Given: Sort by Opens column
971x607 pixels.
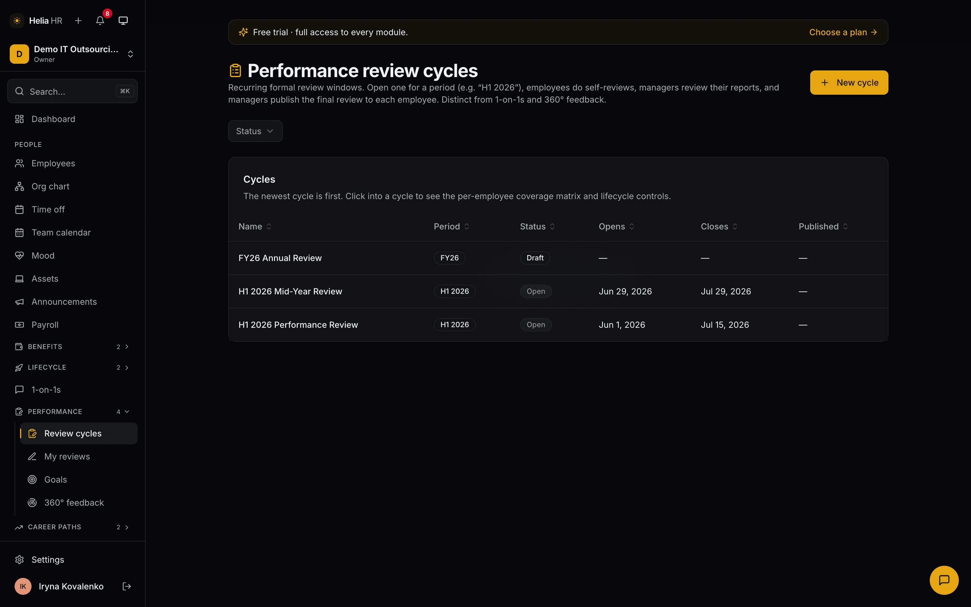Looking at the screenshot, I should tap(616, 226).
